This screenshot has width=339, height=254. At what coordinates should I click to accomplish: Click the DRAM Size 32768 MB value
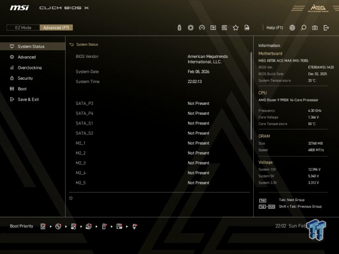[x=315, y=144]
